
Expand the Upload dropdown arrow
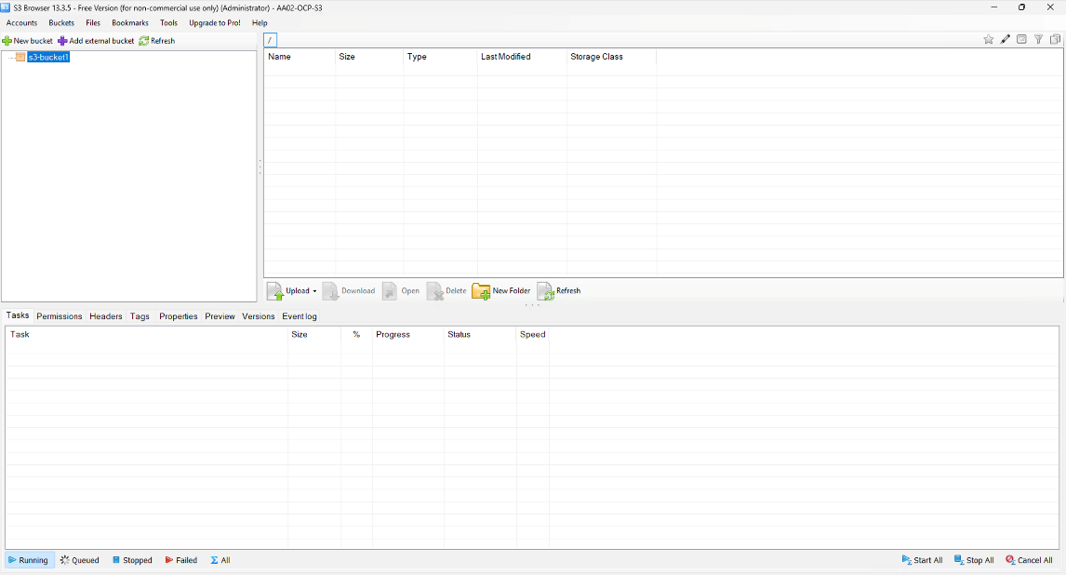click(314, 291)
